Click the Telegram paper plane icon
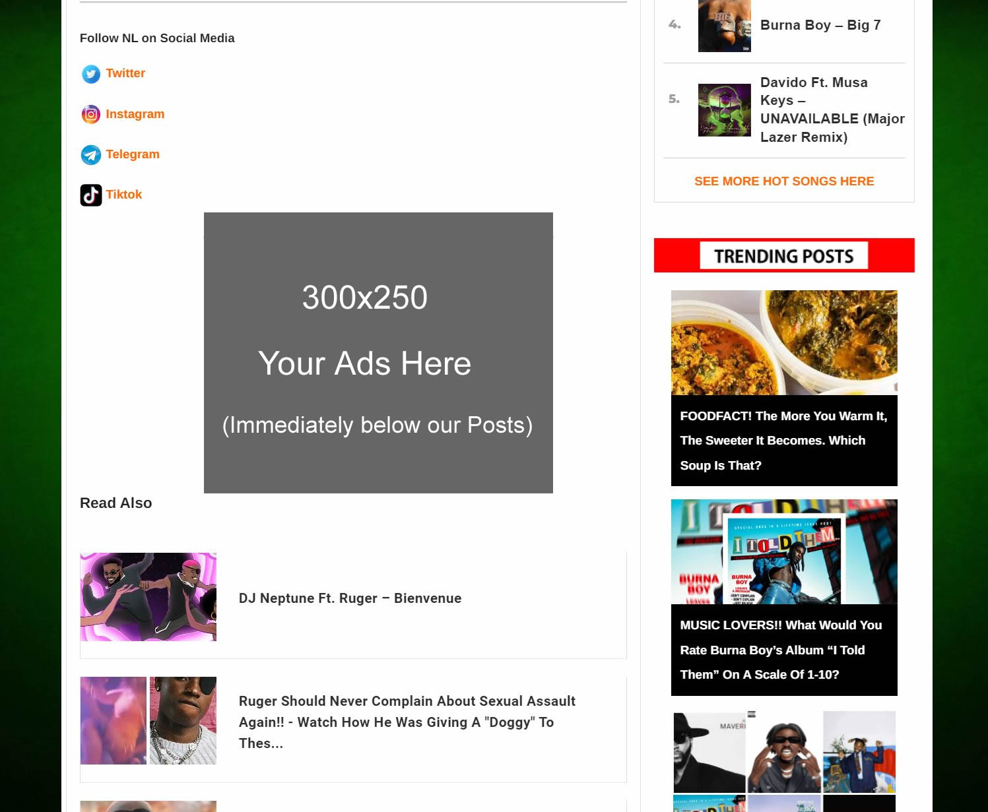 (x=91, y=155)
